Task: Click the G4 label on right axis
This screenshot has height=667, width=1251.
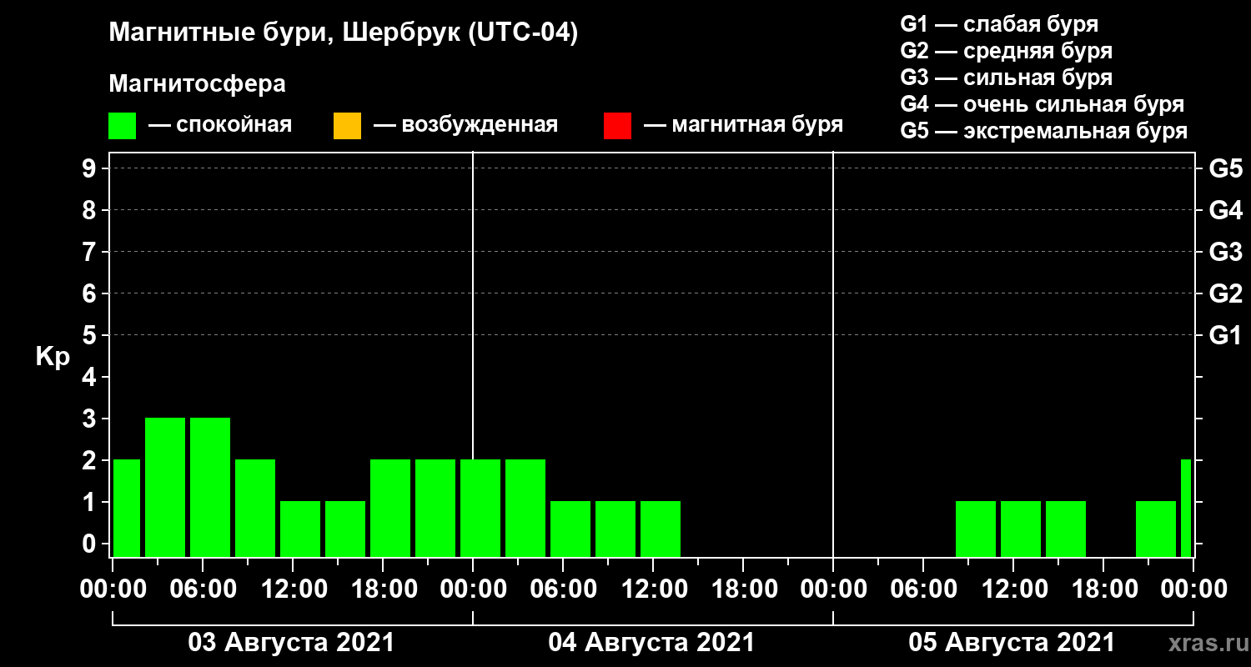Action: click(x=1225, y=210)
